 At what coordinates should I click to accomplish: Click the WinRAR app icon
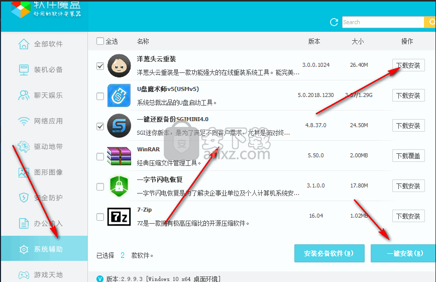pyautogui.click(x=119, y=156)
